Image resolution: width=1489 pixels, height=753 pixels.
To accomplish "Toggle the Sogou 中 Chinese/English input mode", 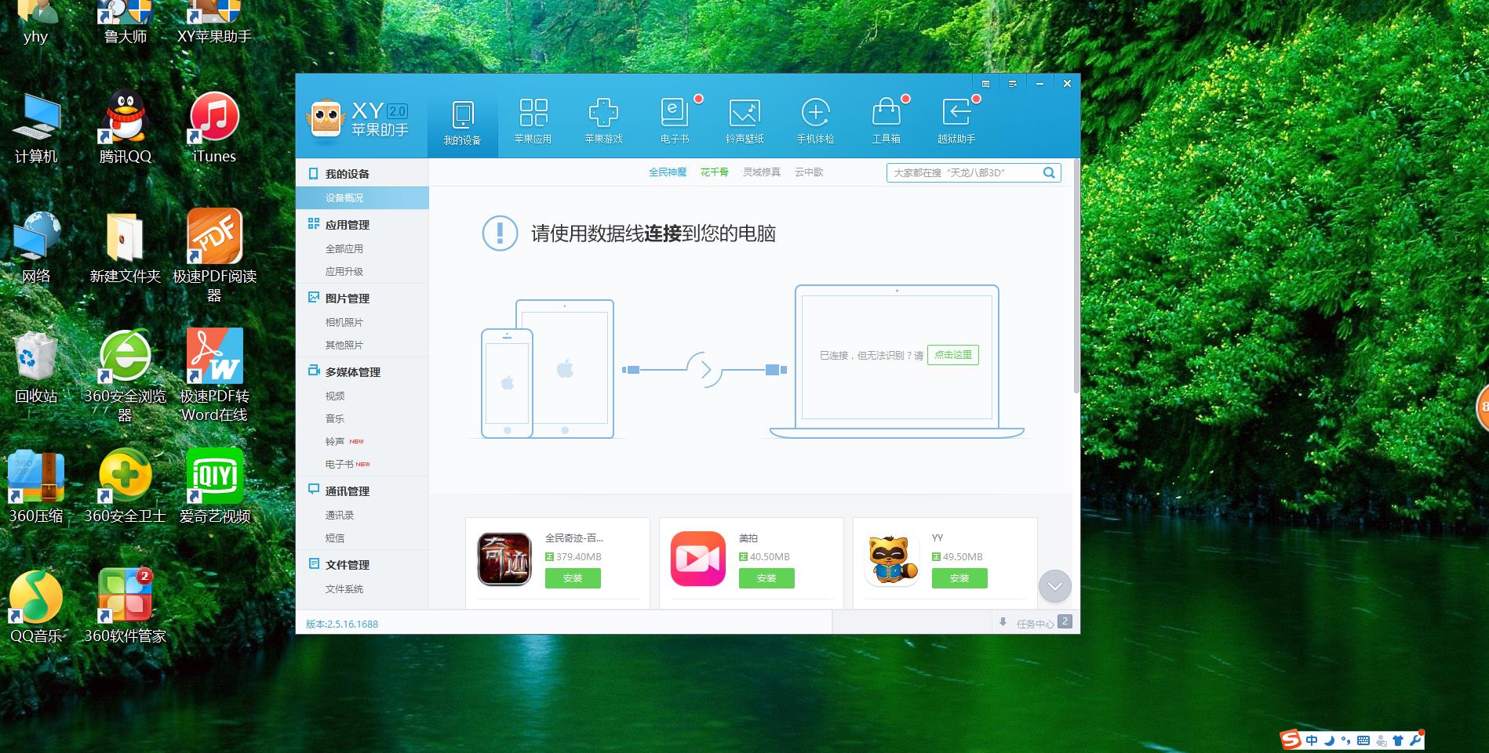I will pyautogui.click(x=1312, y=740).
